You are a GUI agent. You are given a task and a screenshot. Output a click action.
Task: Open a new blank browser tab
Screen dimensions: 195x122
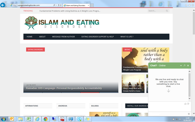92,5
